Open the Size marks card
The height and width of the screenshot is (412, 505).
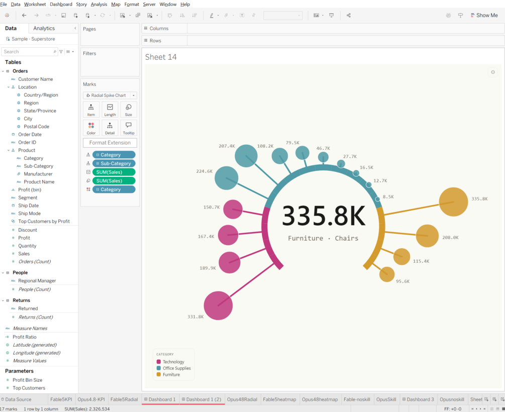(x=129, y=110)
